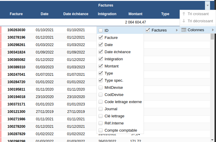Check the Clé lettrage column option
The image size is (216, 142).
[x=101, y=116]
